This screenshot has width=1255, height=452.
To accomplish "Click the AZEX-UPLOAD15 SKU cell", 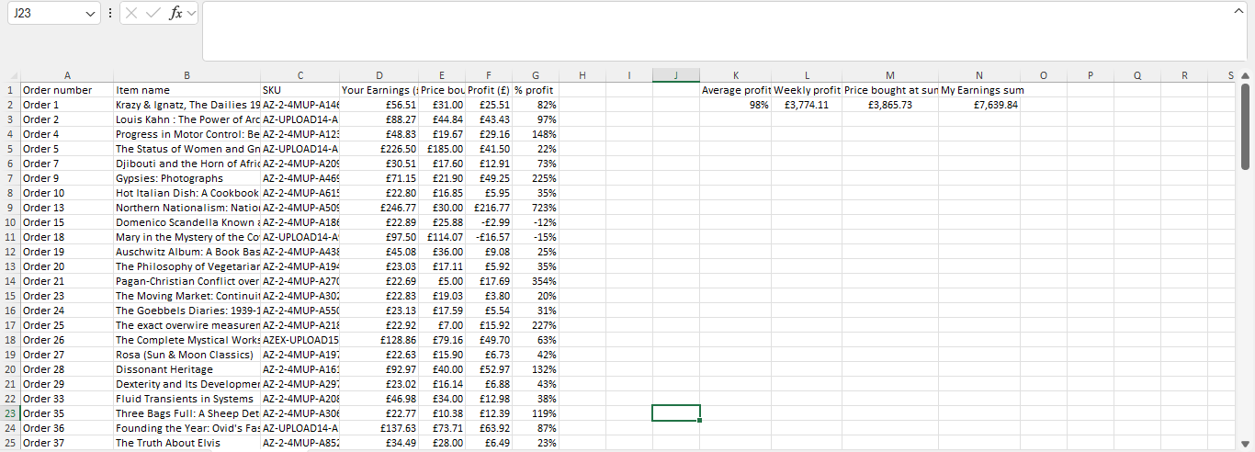I will [x=300, y=340].
